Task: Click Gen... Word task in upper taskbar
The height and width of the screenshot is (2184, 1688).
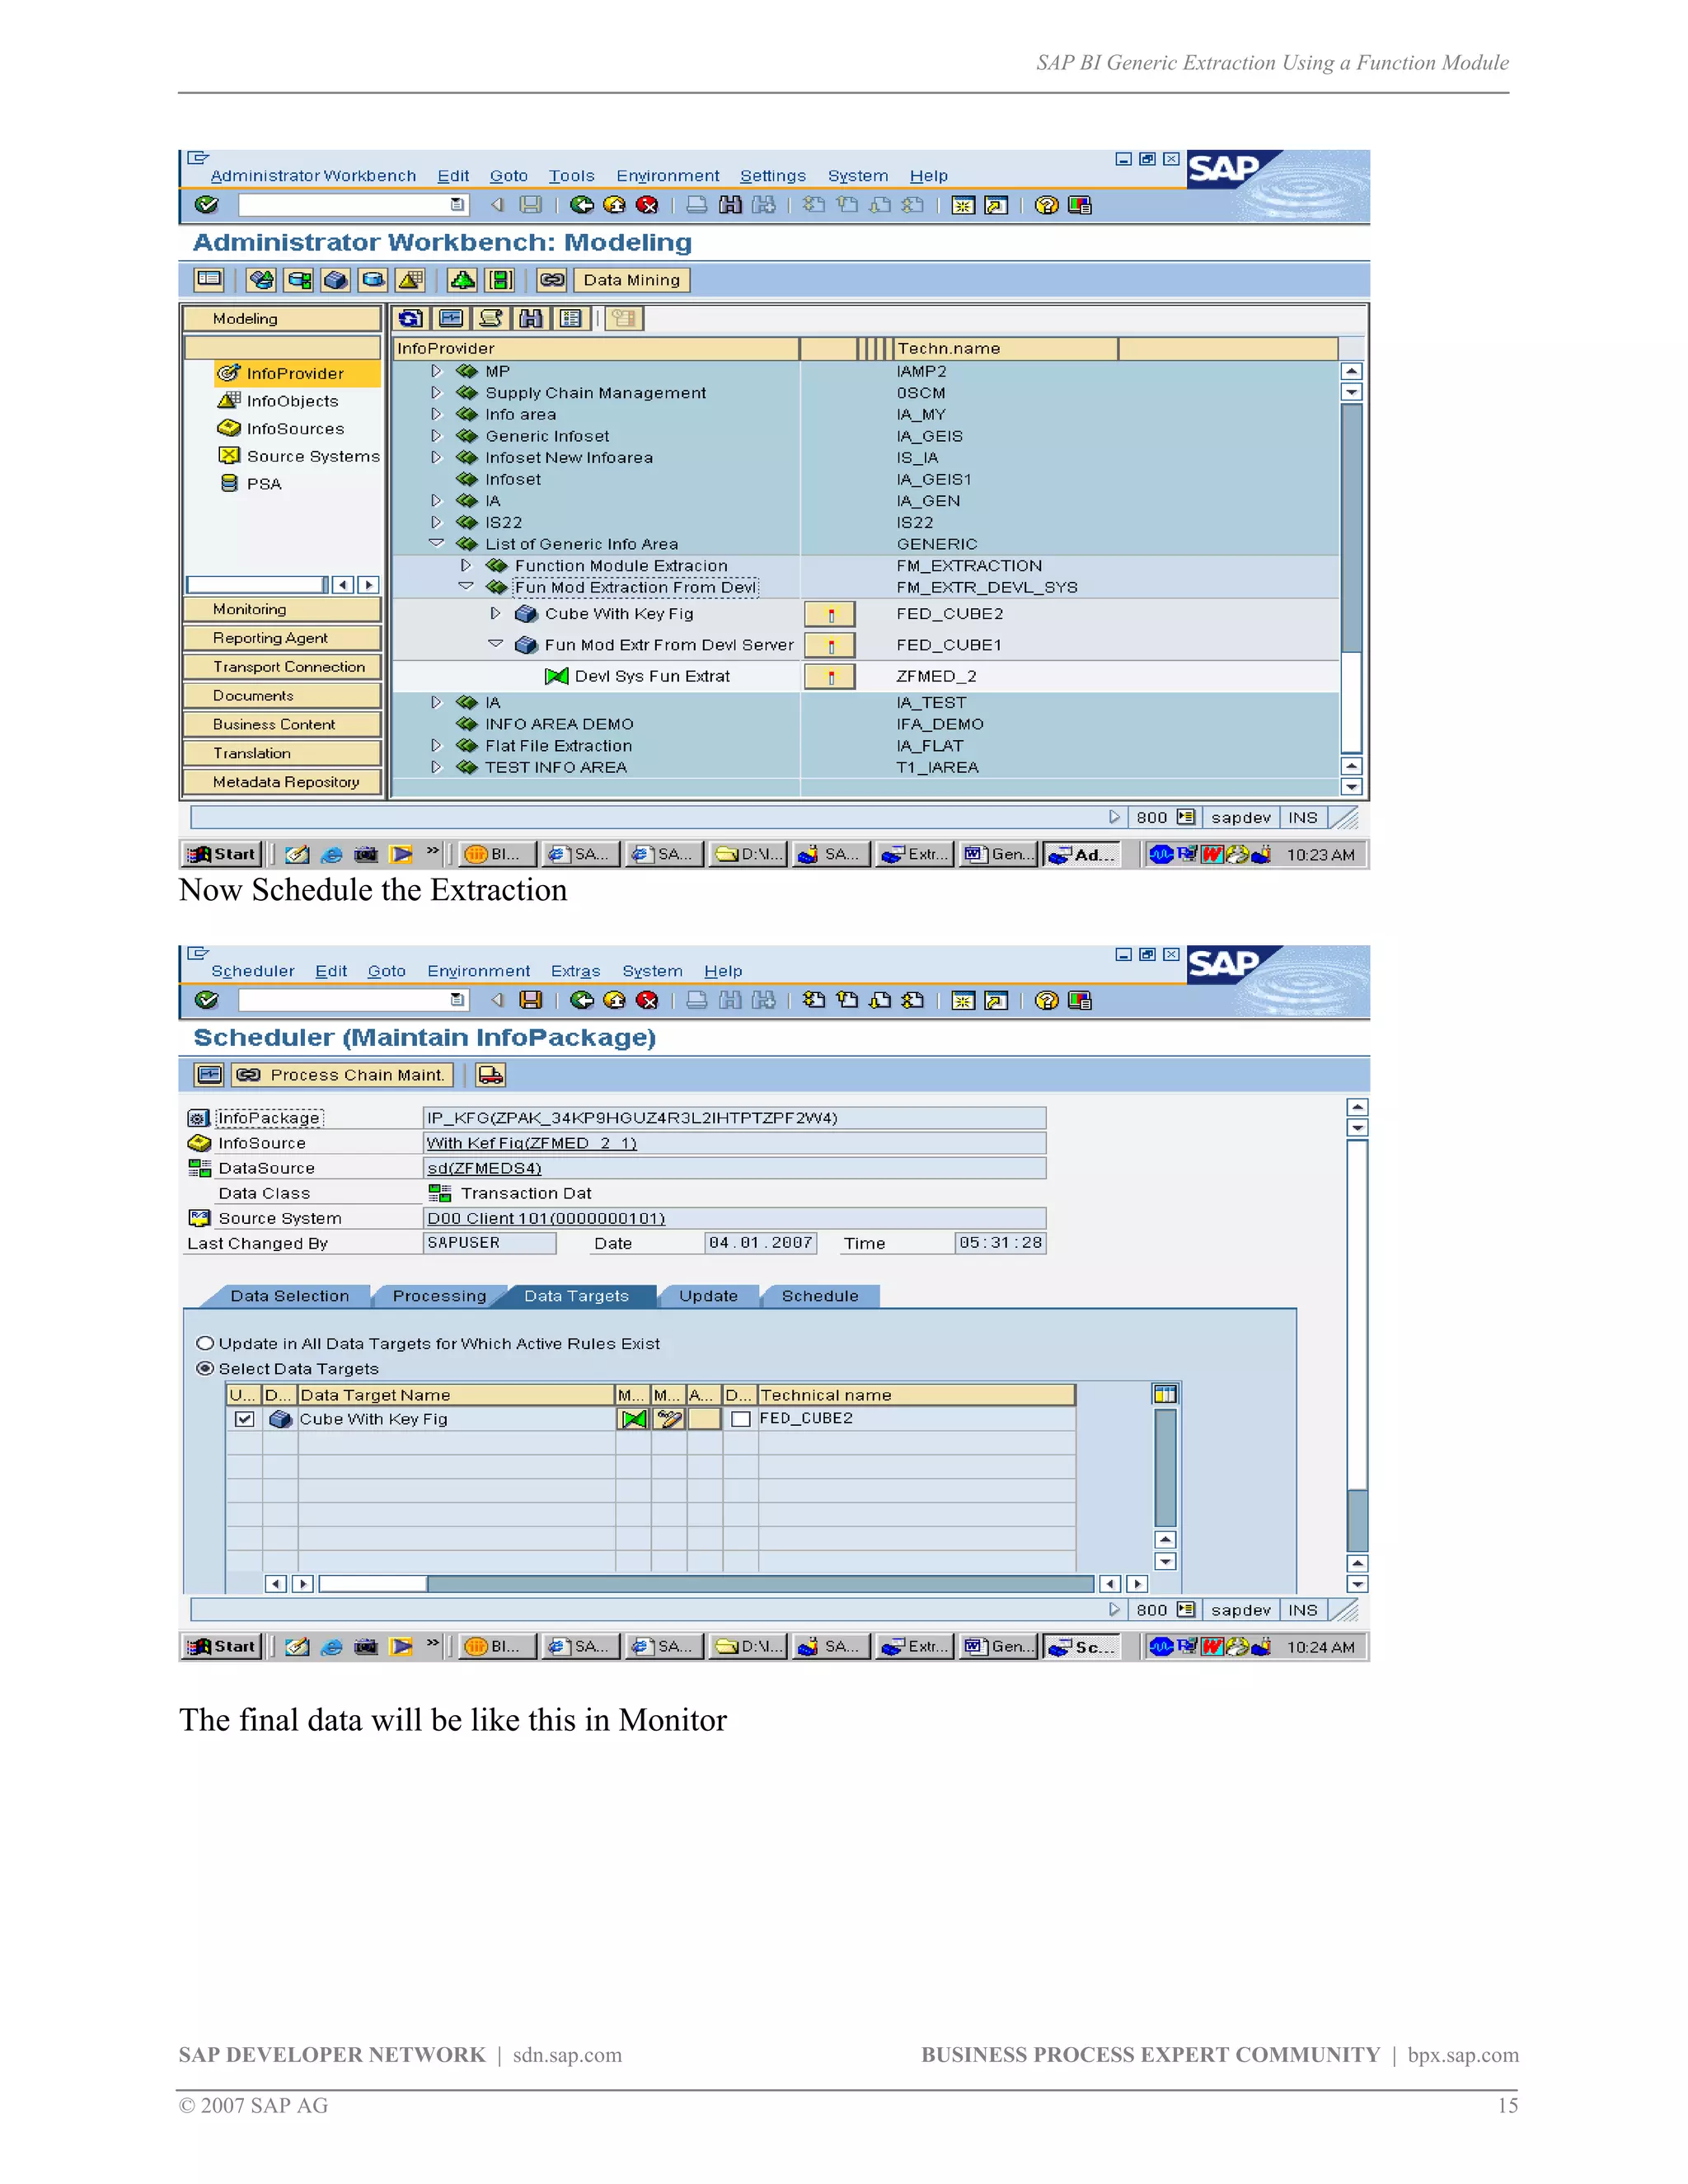Action: tap(998, 854)
